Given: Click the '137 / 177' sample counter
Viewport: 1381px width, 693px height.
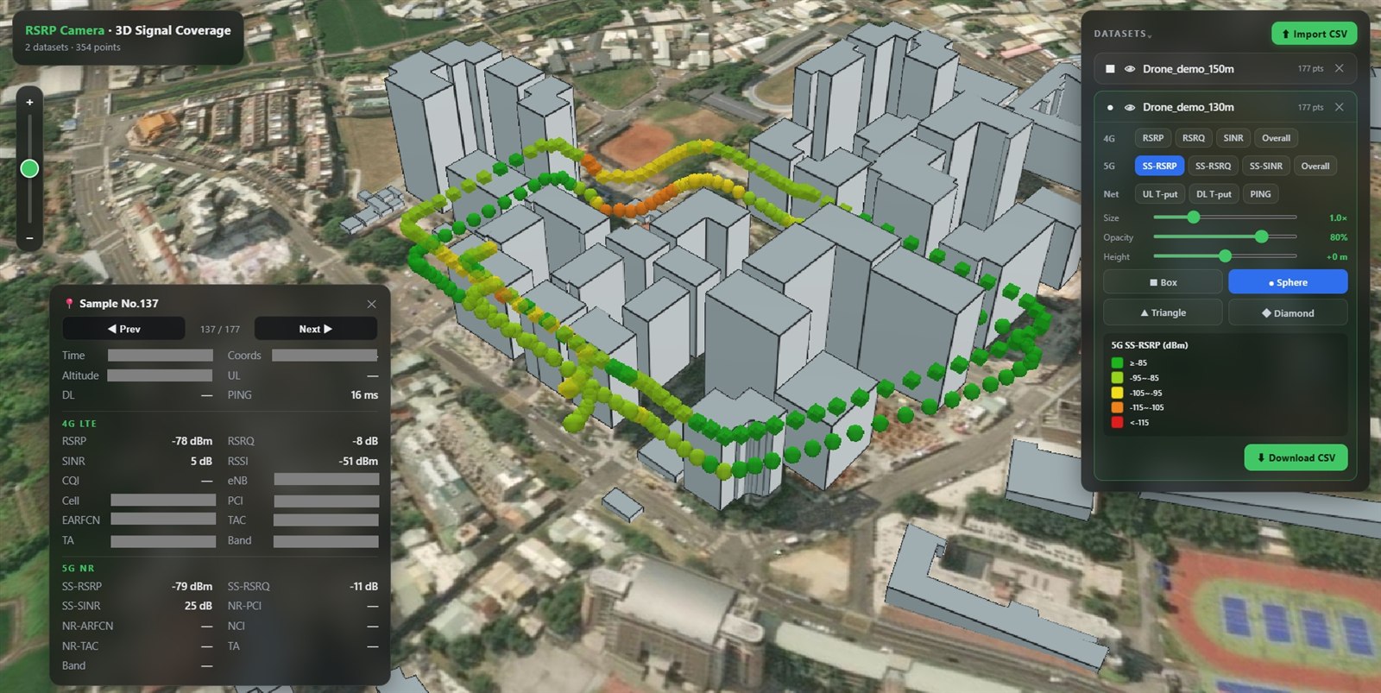Looking at the screenshot, I should coord(220,329).
